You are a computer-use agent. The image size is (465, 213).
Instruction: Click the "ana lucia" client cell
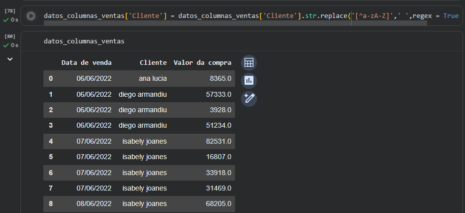[x=153, y=78]
